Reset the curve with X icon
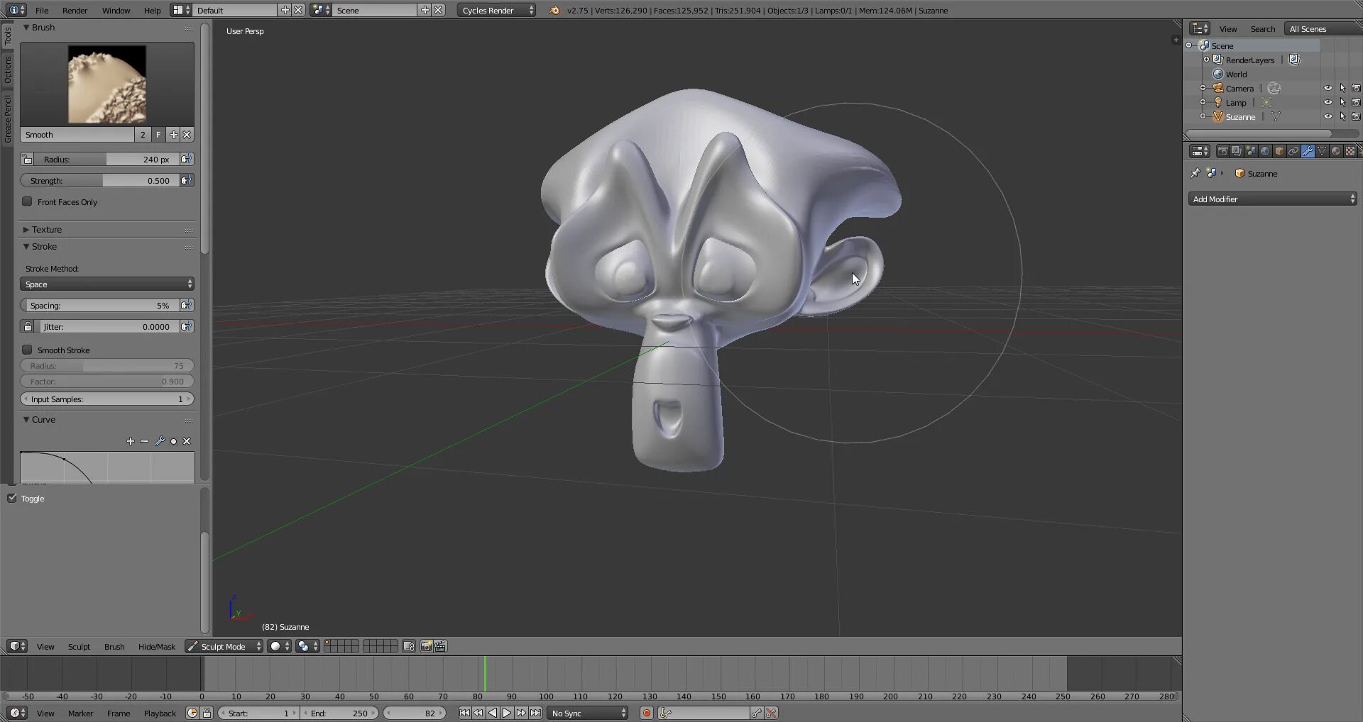Image resolution: width=1363 pixels, height=722 pixels. (x=187, y=441)
